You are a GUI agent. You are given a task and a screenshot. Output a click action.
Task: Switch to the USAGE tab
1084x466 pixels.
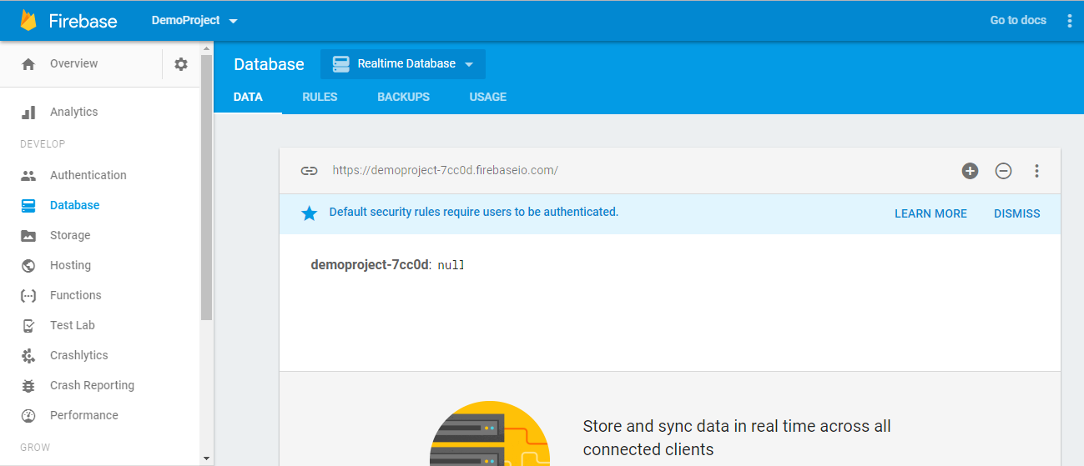click(x=487, y=97)
